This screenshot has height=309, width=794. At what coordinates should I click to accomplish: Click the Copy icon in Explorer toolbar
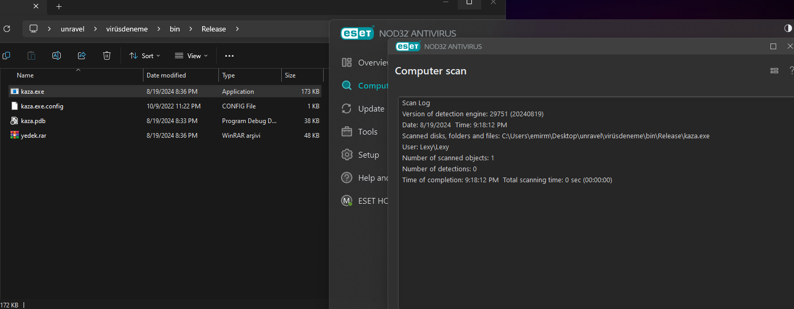(x=6, y=56)
